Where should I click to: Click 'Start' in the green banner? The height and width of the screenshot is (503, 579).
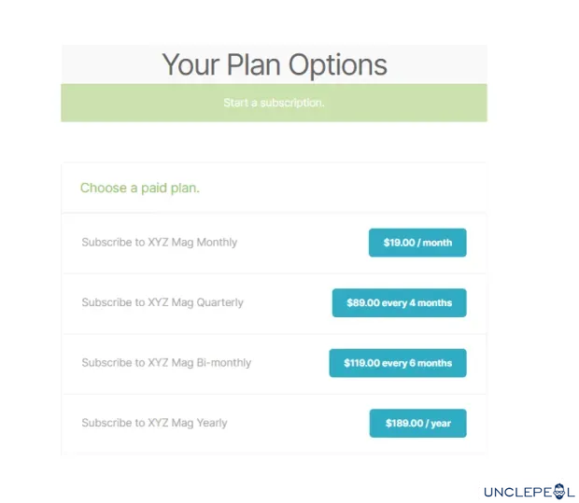click(x=235, y=103)
